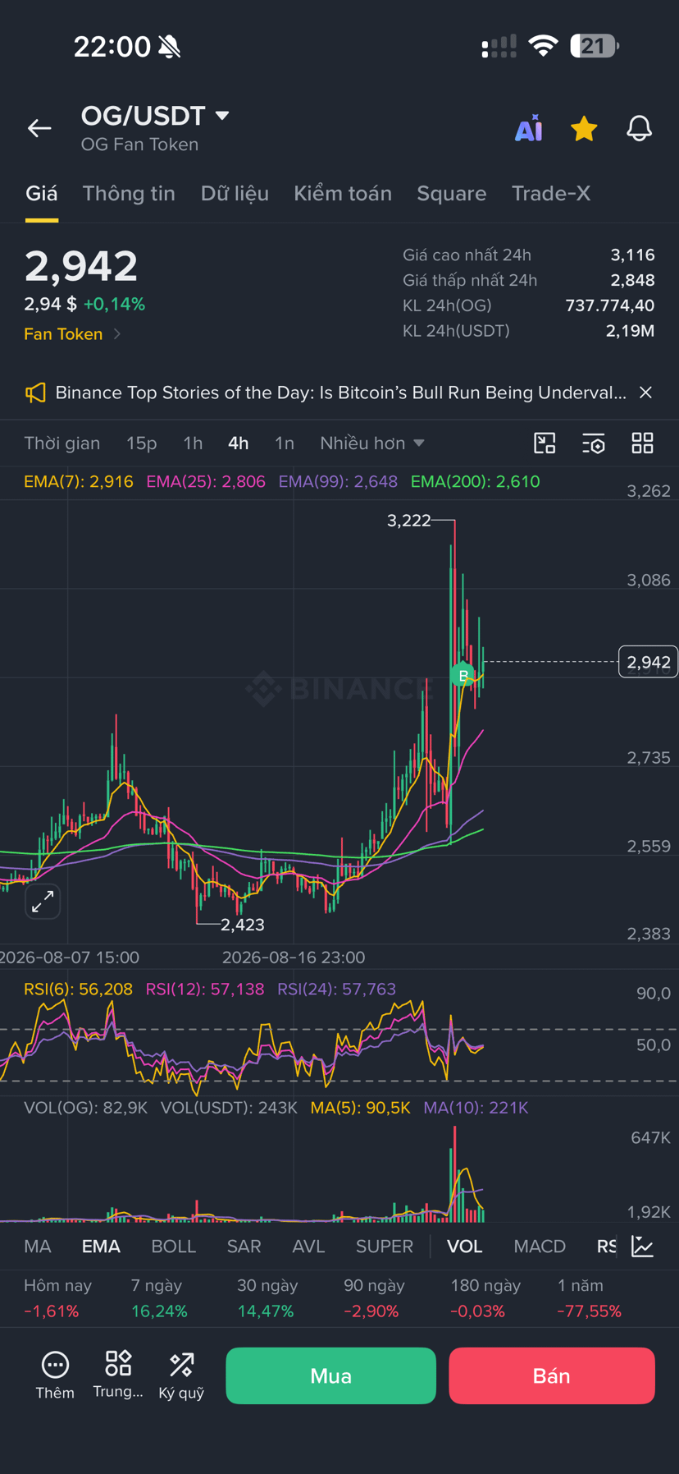The width and height of the screenshot is (679, 1474).
Task: Select the 4h timeframe
Action: [x=239, y=443]
